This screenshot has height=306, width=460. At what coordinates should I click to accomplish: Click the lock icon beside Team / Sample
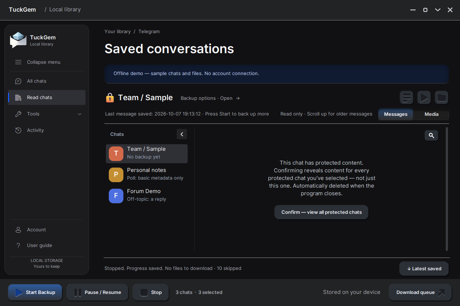pyautogui.click(x=110, y=98)
